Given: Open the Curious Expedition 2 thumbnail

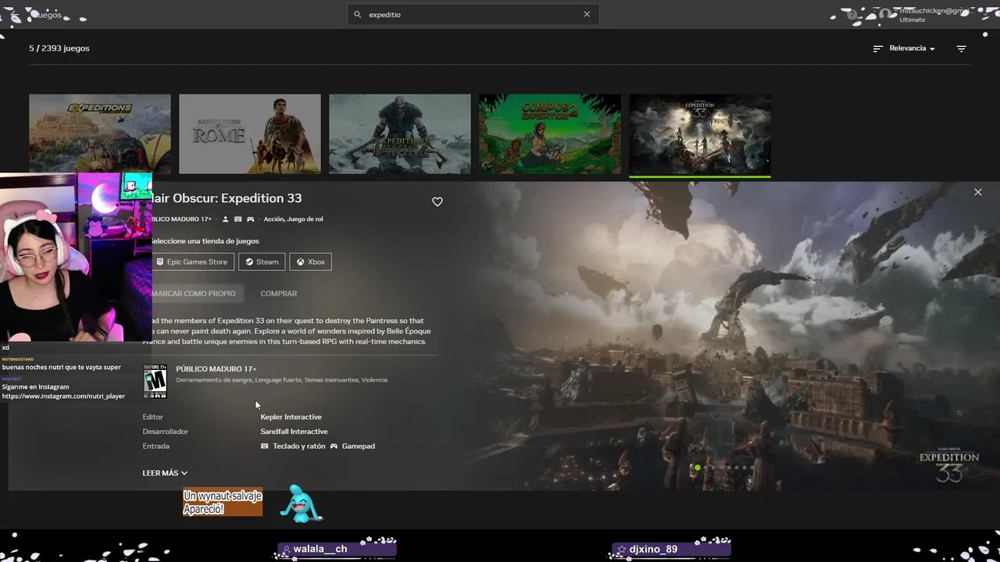Looking at the screenshot, I should 550,134.
